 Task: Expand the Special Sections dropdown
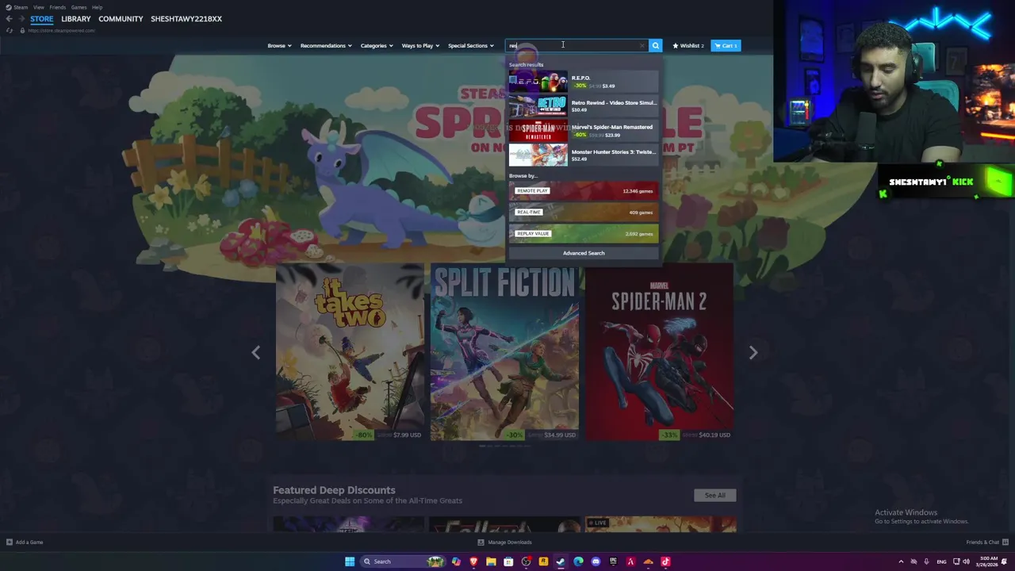pos(471,45)
